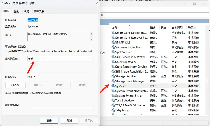Screen dimensions: 210x126
Task: Click the 取消 button
Action: point(69,121)
